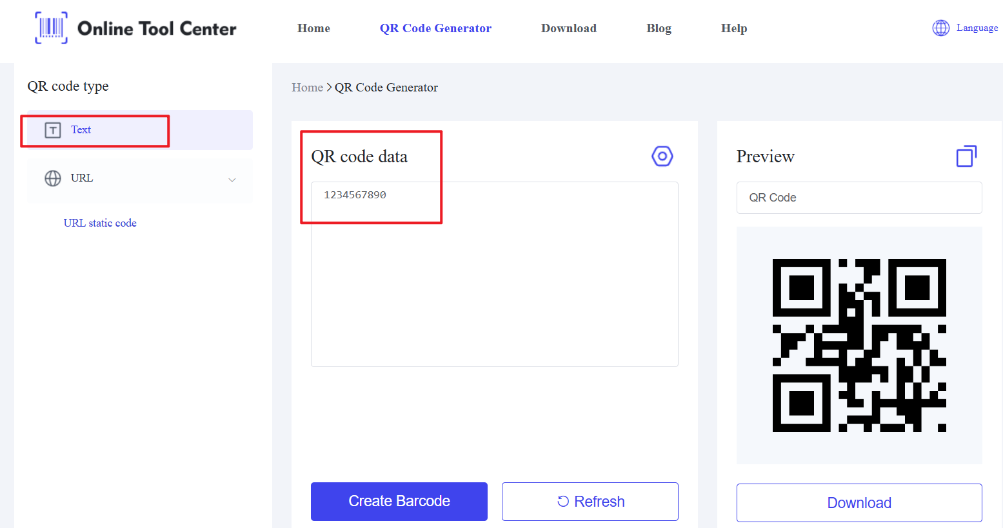
Task: Click the Text type T icon
Action: pos(53,130)
